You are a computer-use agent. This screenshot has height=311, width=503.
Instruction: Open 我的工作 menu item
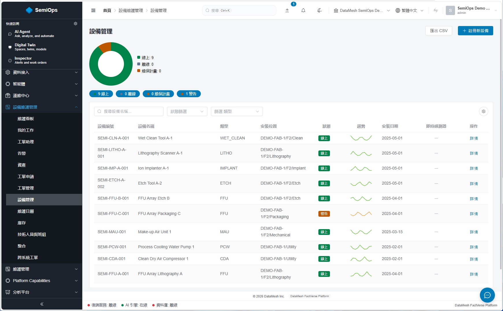pyautogui.click(x=26, y=130)
